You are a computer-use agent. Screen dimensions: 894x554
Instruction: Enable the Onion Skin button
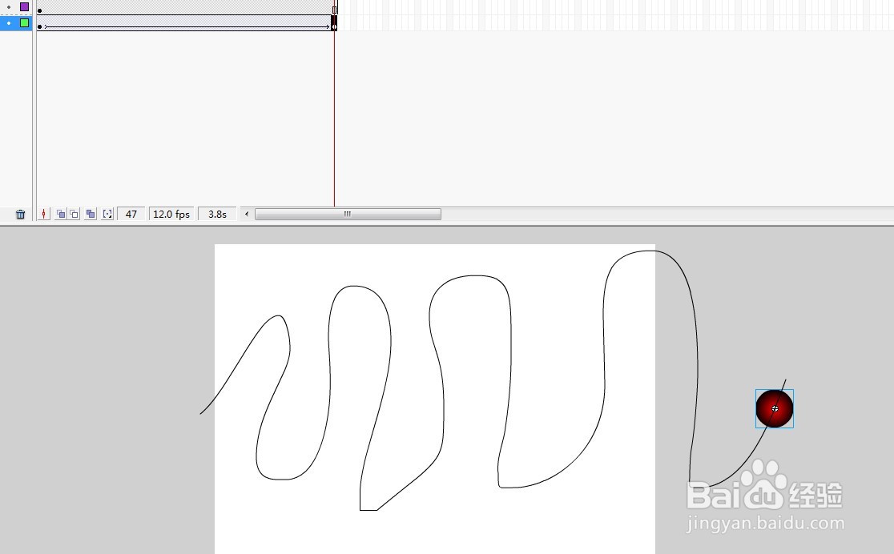tap(60, 215)
